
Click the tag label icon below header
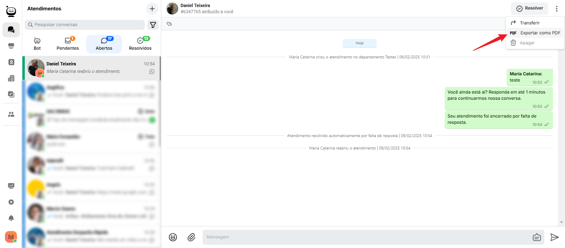pyautogui.click(x=169, y=24)
